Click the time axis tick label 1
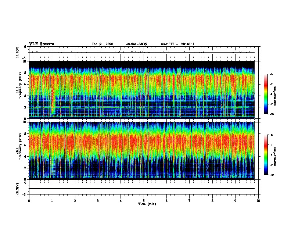 tap(52, 201)
